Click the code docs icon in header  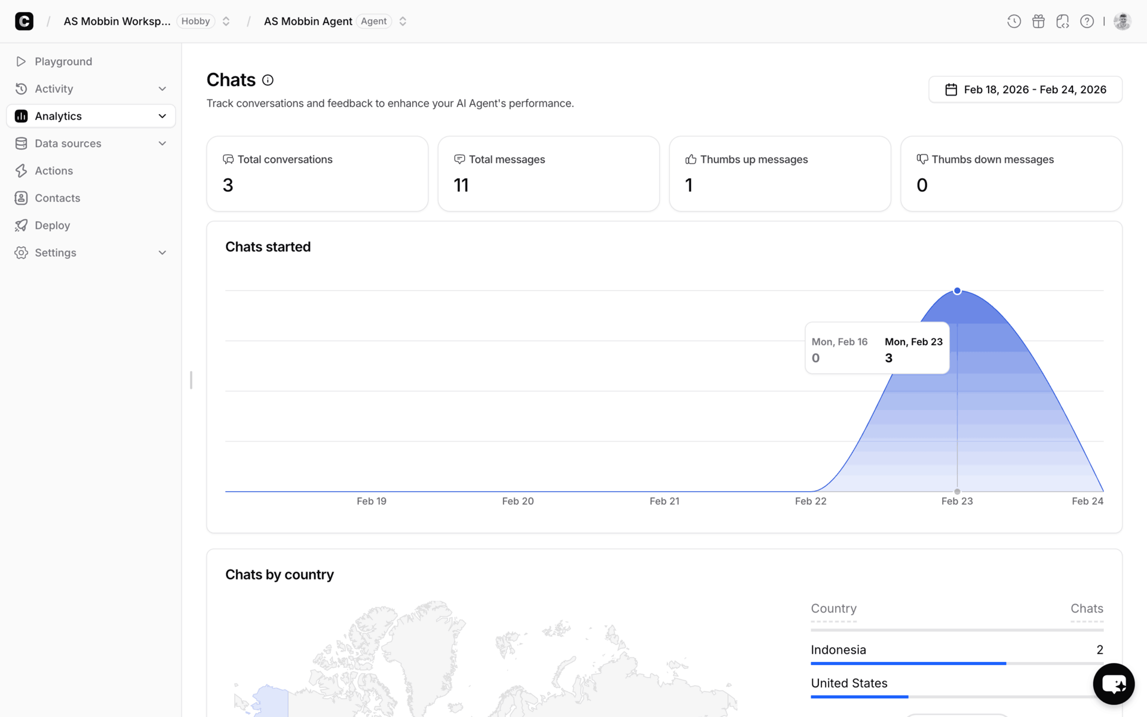pos(1063,22)
